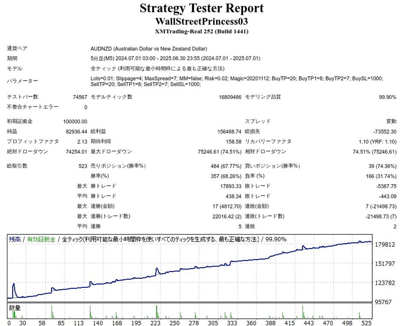Select the Lots=0.01 parameter text line
The height and width of the screenshot is (326, 403).
[237, 78]
